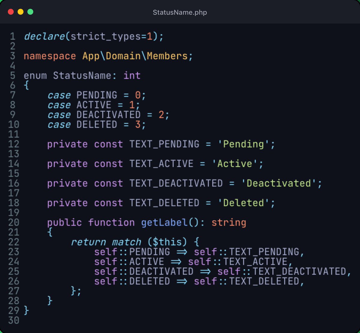The width and height of the screenshot is (360, 333).
Task: Click the opening brace on line 6
Action: 26,86
